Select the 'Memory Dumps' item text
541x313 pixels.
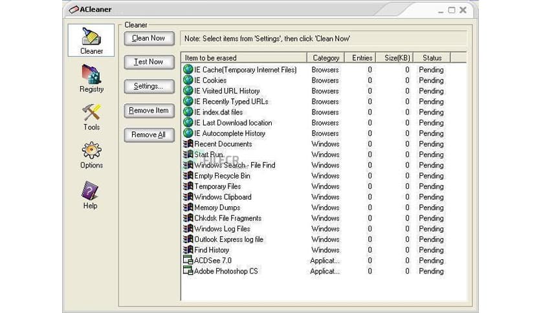pos(217,208)
